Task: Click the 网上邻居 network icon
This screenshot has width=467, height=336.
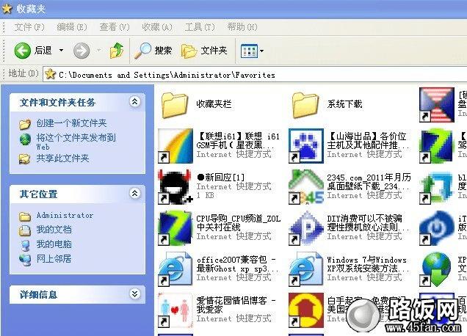Action: (x=25, y=260)
